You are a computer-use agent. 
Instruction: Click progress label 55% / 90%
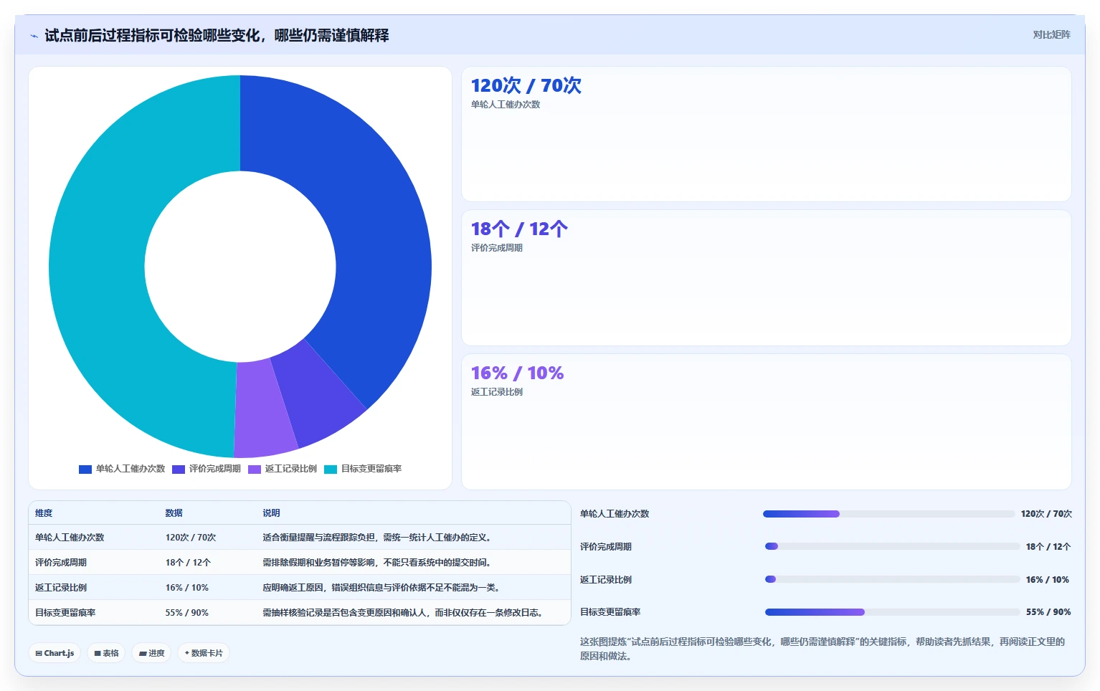tap(1048, 612)
